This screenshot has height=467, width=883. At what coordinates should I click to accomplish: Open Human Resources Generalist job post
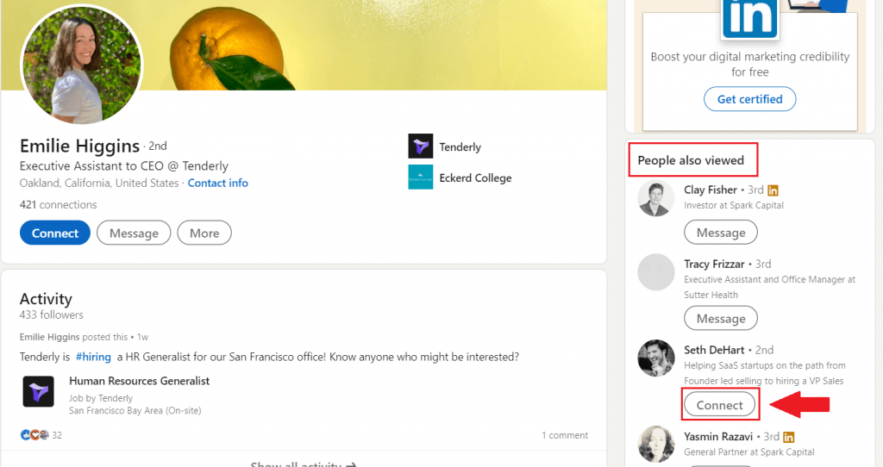(139, 381)
